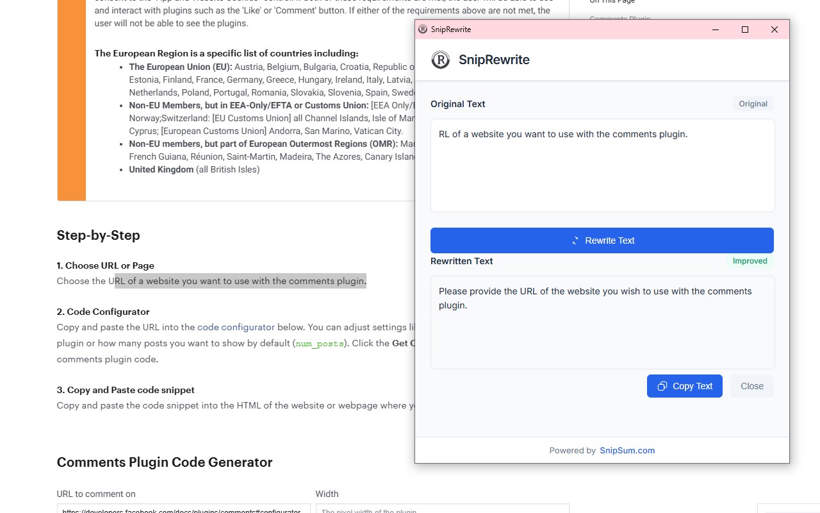Click 'Non-EU Members, but in EEA-Only/EFTA' item

pyautogui.click(x=271, y=118)
